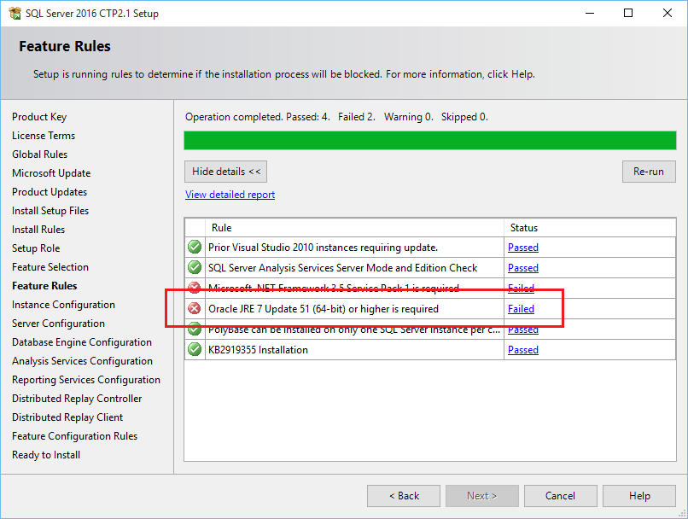
Task: Click 'Prior Visual Studio 2010 instances' rule text
Action: point(323,248)
